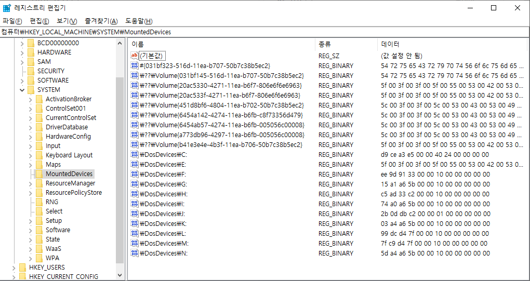Expand the BCD00000000 key
The height and width of the screenshot is (281, 530).
[22, 43]
